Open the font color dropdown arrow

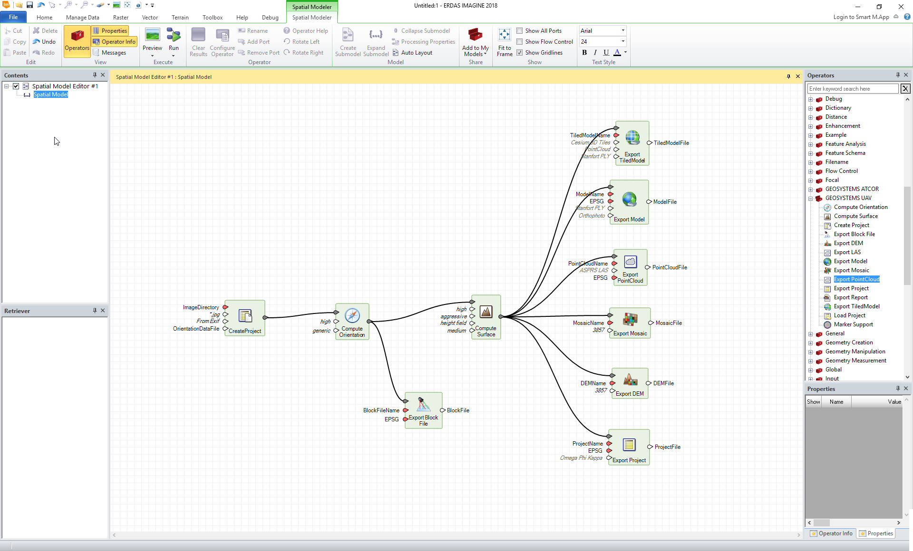point(625,52)
